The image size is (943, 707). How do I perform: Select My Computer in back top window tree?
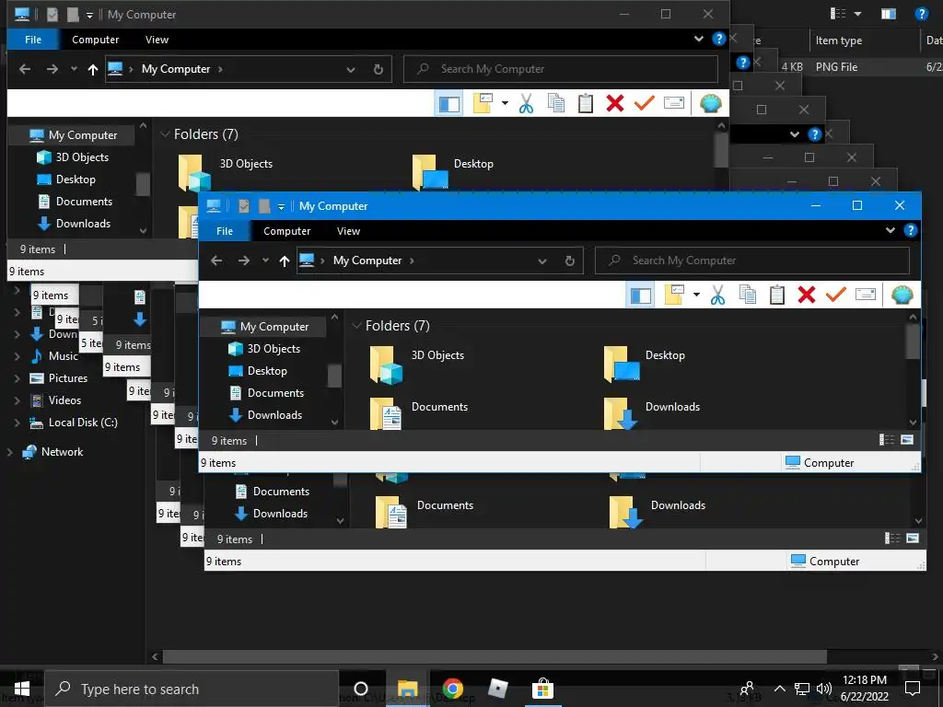(83, 135)
